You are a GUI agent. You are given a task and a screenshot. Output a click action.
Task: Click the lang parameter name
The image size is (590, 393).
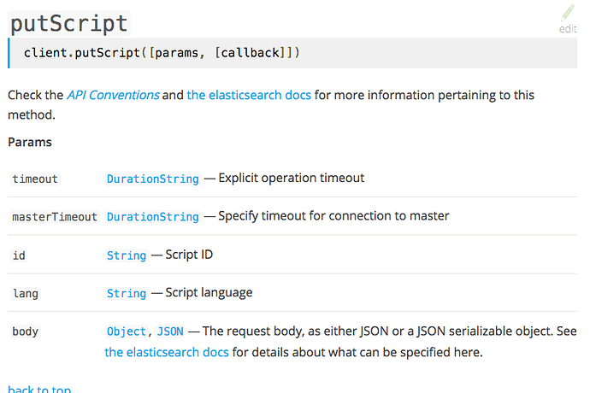click(26, 293)
